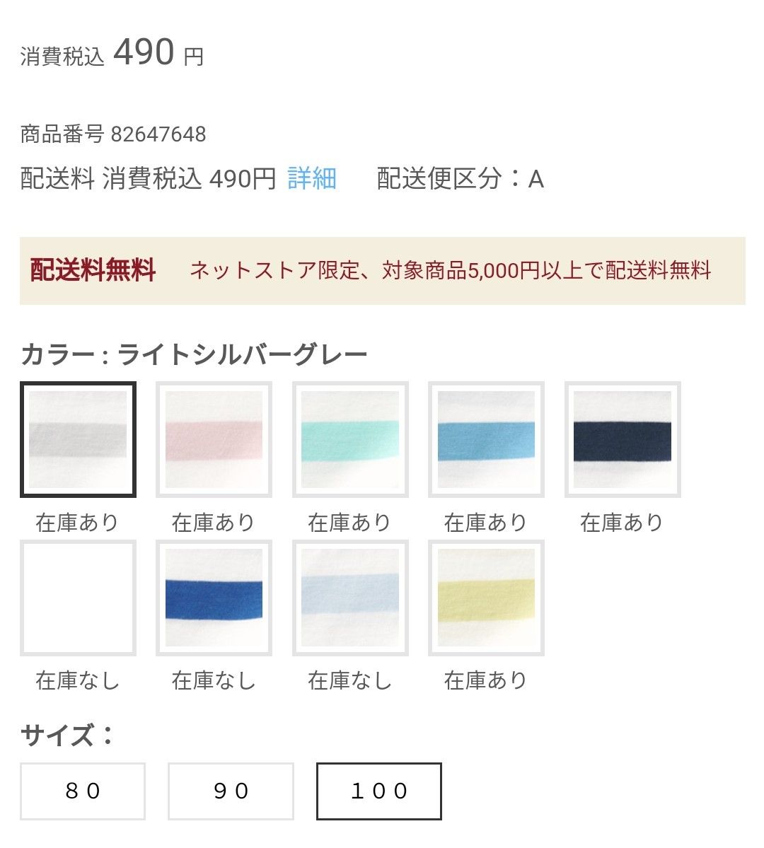Pick the pale light blue stripe swatch

click(x=350, y=598)
